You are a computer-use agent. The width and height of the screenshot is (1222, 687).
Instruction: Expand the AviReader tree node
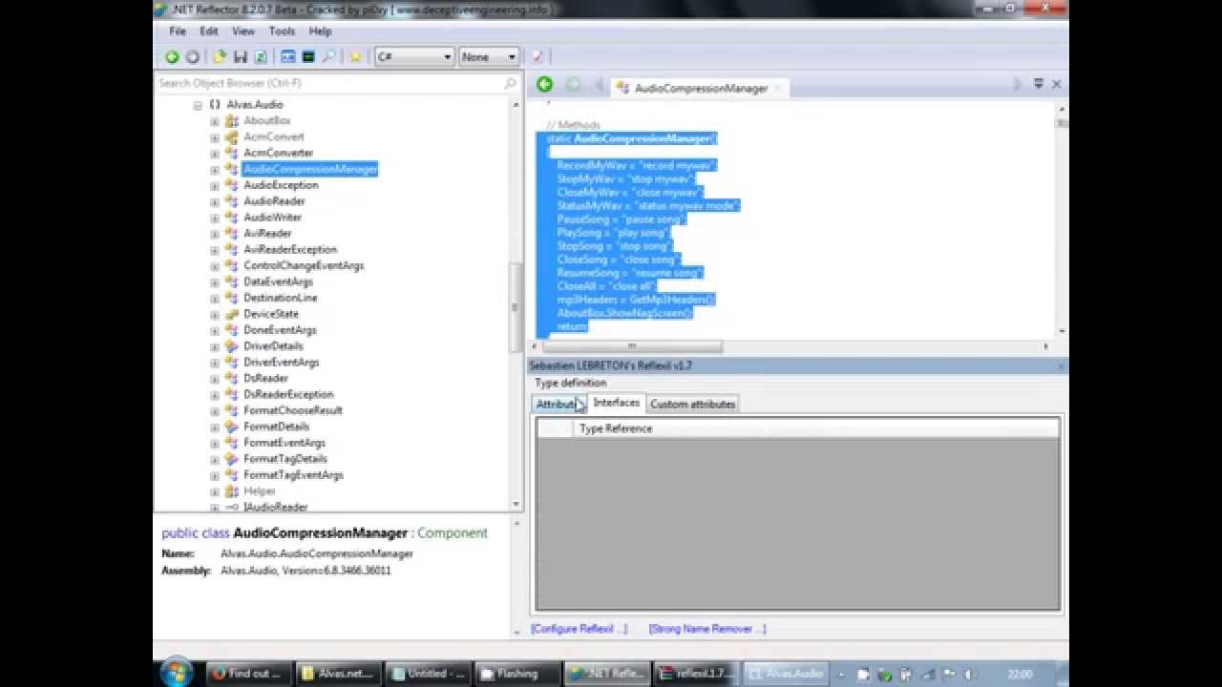215,234
